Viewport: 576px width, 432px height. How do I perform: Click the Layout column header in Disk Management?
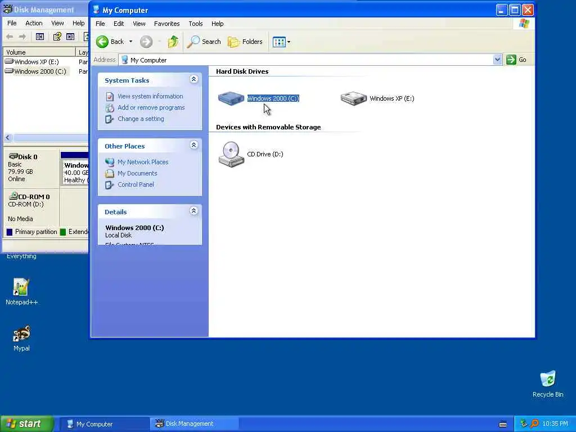82,52
